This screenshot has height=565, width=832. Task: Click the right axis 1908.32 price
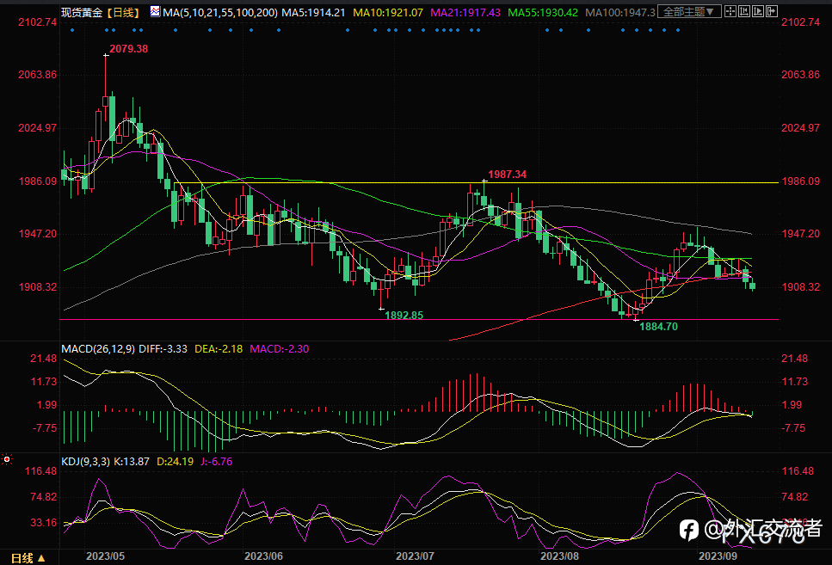[800, 286]
